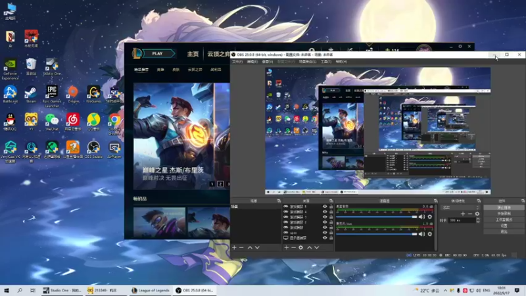
Task: Pop out the sources dock panel
Action: point(331,201)
